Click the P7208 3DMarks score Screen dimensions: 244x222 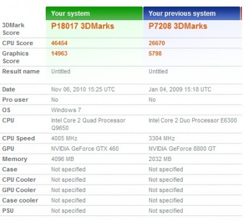178,26
